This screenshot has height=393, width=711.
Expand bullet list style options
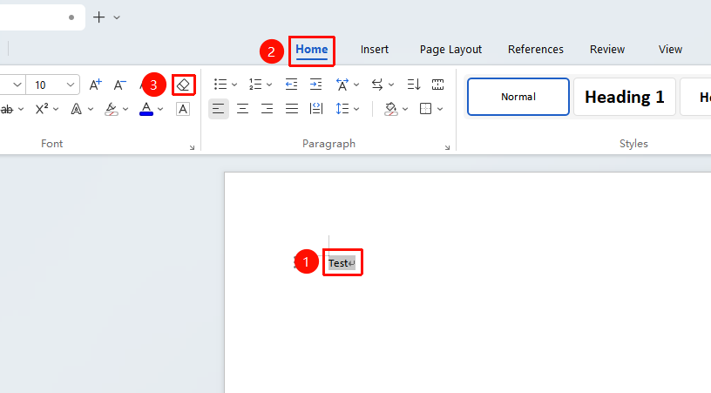pos(234,85)
